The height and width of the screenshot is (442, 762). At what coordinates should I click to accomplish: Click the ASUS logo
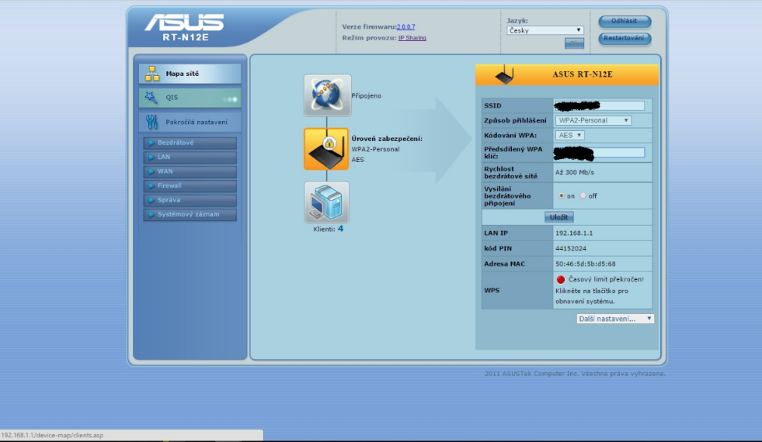tap(184, 22)
